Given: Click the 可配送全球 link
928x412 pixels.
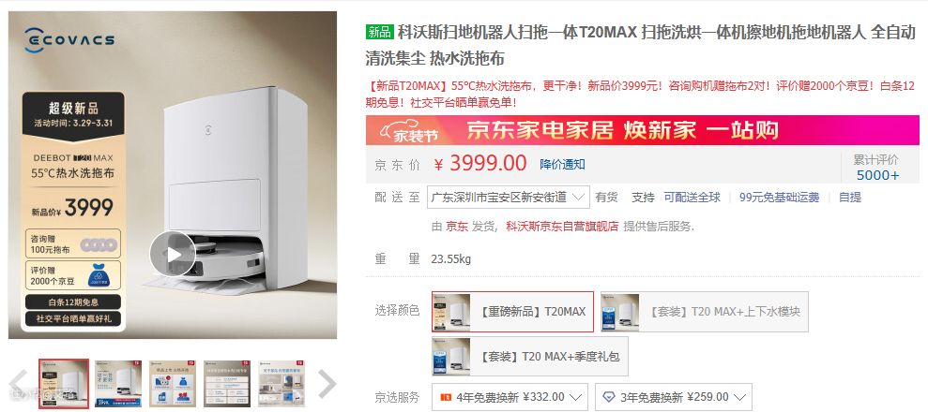Looking at the screenshot, I should (692, 198).
